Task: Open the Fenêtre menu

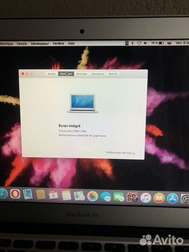Action: point(58,43)
